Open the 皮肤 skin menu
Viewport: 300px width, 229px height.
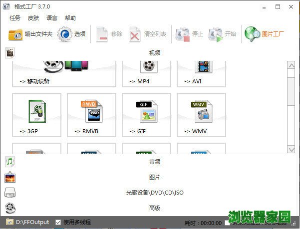click(33, 18)
